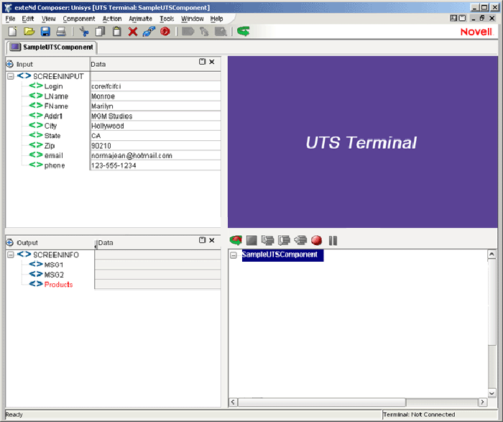This screenshot has height=422, width=503.
Task: Select the MSG2 output element
Action: [54, 275]
